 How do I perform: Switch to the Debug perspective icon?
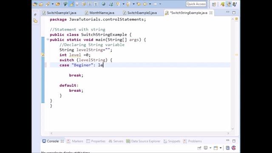(235, 4)
